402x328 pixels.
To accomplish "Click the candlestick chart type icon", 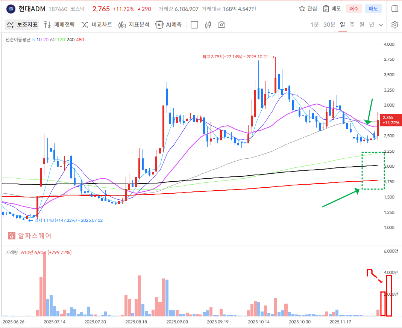I will (208, 25).
